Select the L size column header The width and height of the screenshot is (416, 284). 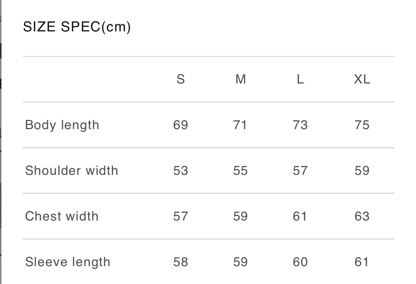coord(300,79)
